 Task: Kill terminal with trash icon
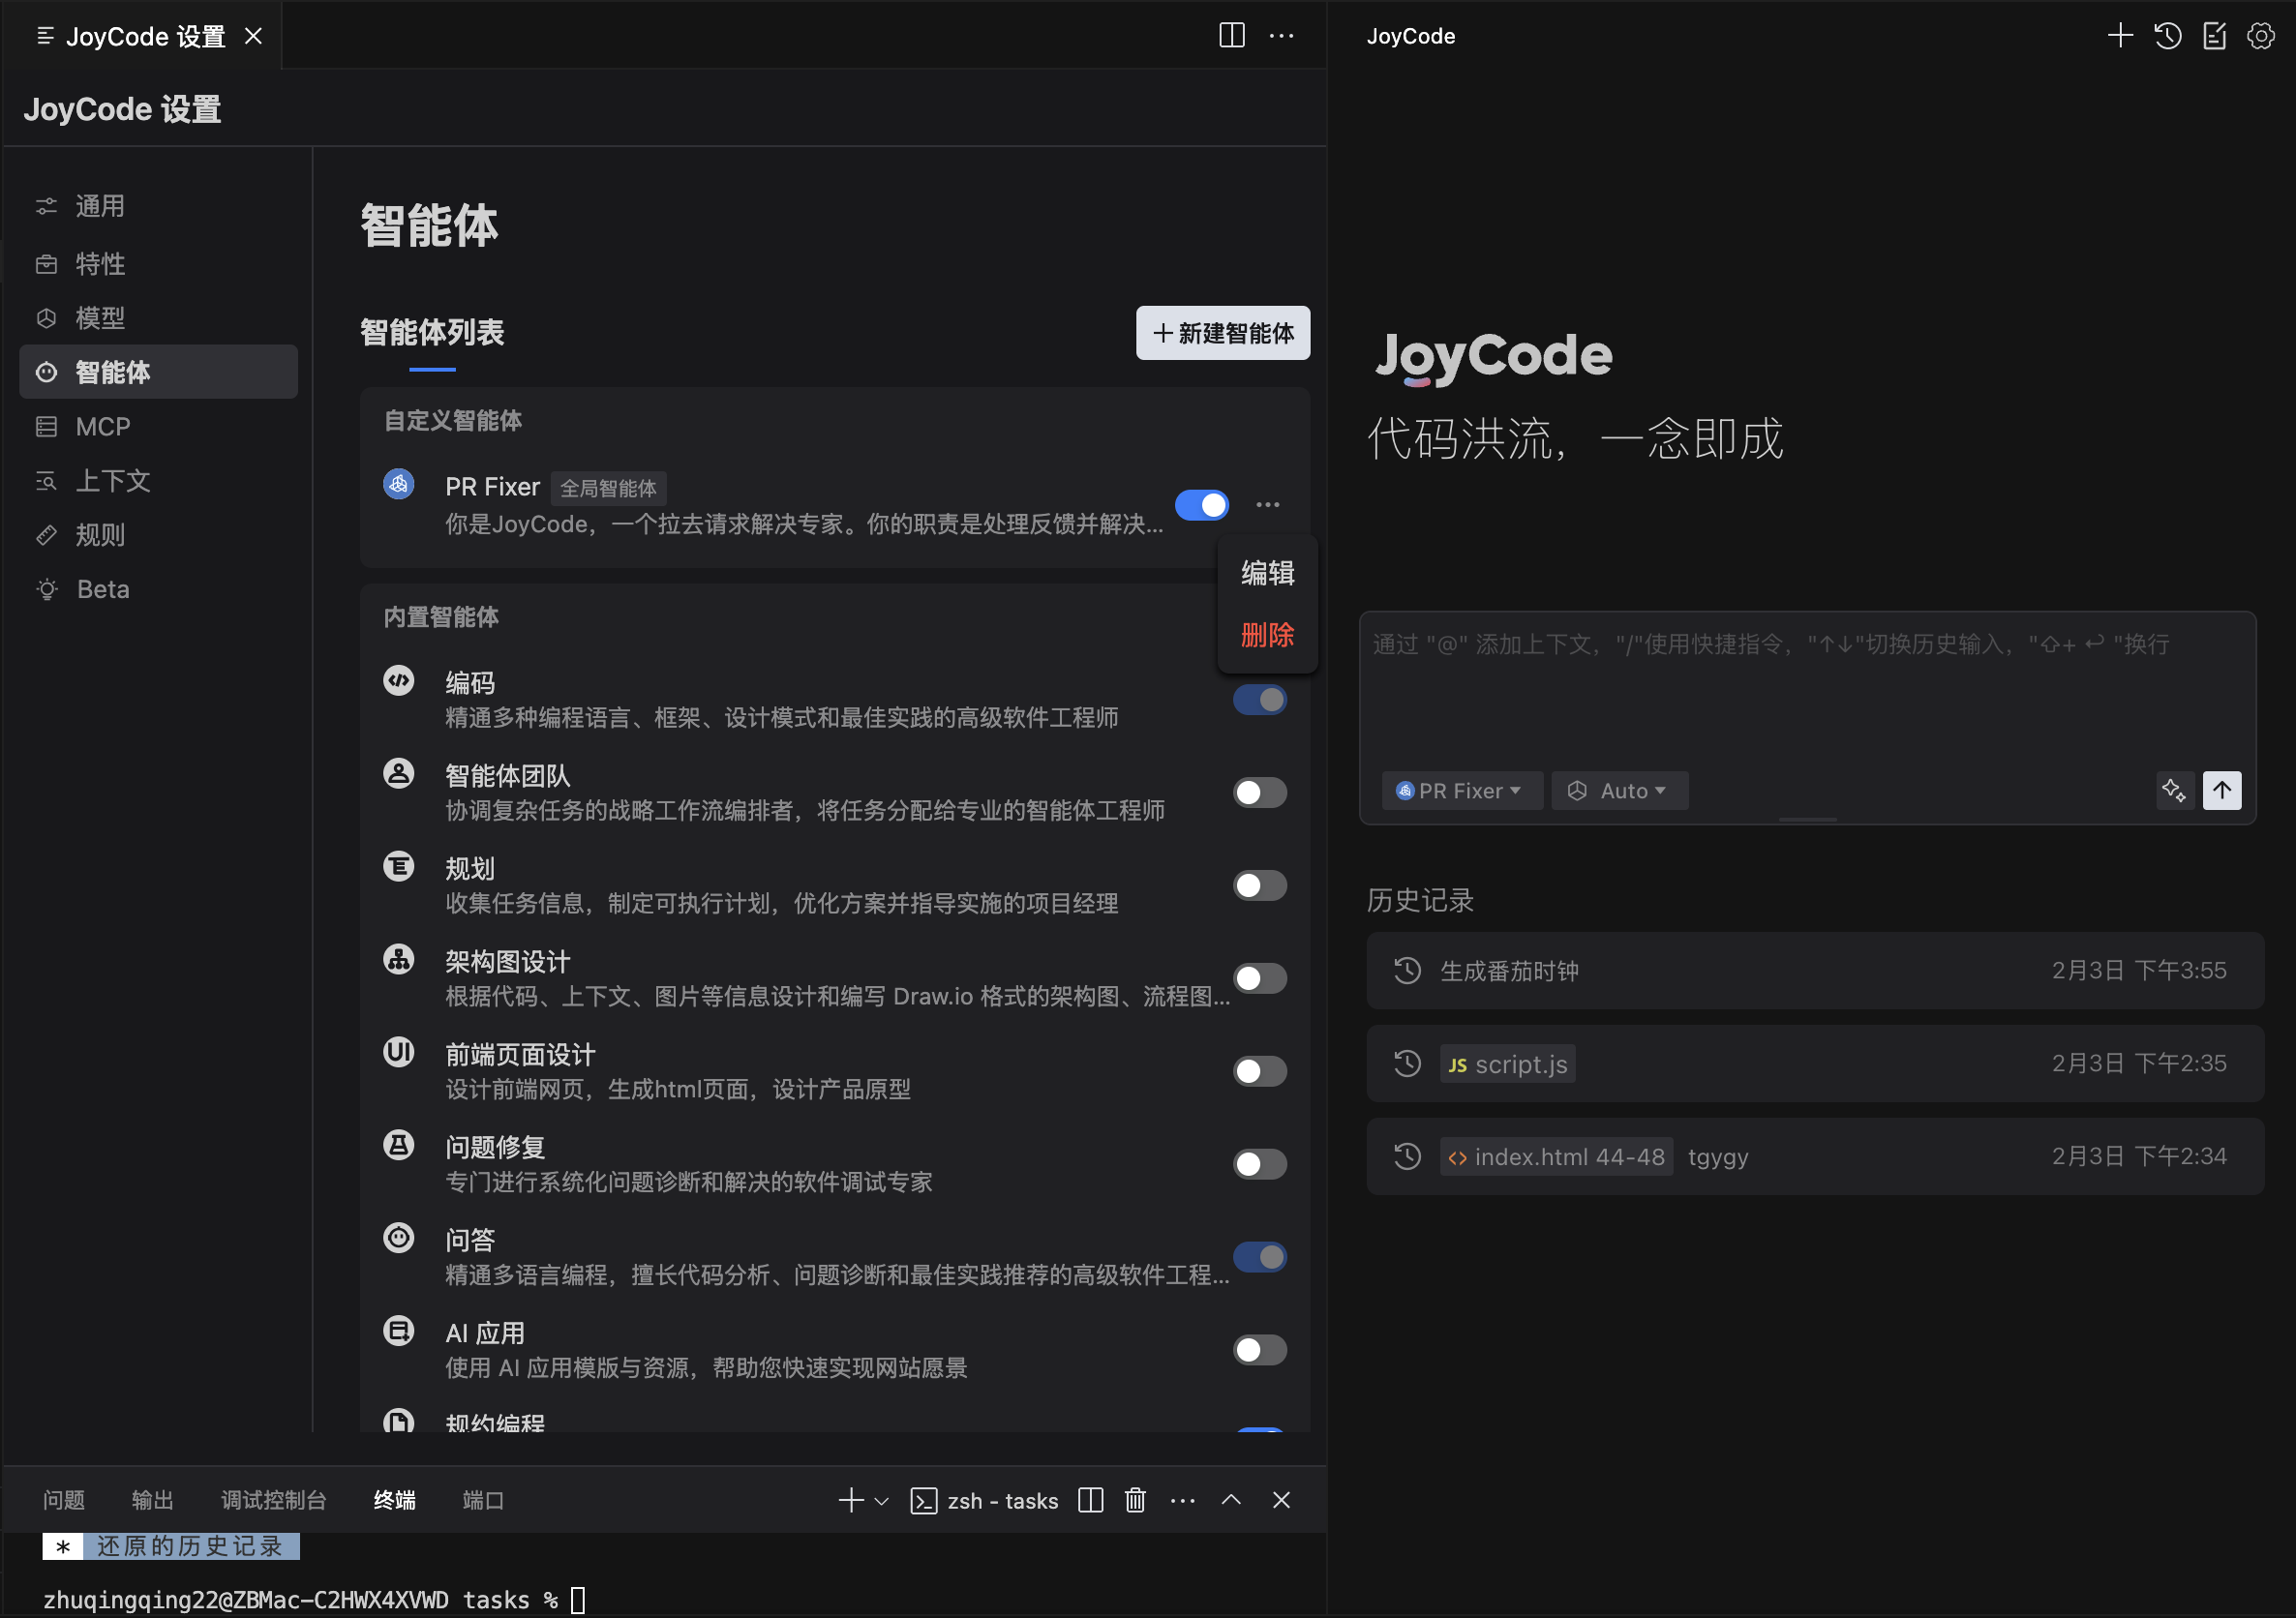click(1135, 1500)
